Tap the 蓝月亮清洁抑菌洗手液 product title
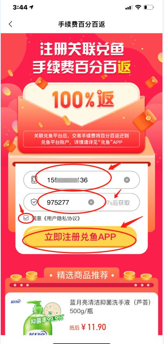Screen dimensions: 164x344 (x=111, y=306)
